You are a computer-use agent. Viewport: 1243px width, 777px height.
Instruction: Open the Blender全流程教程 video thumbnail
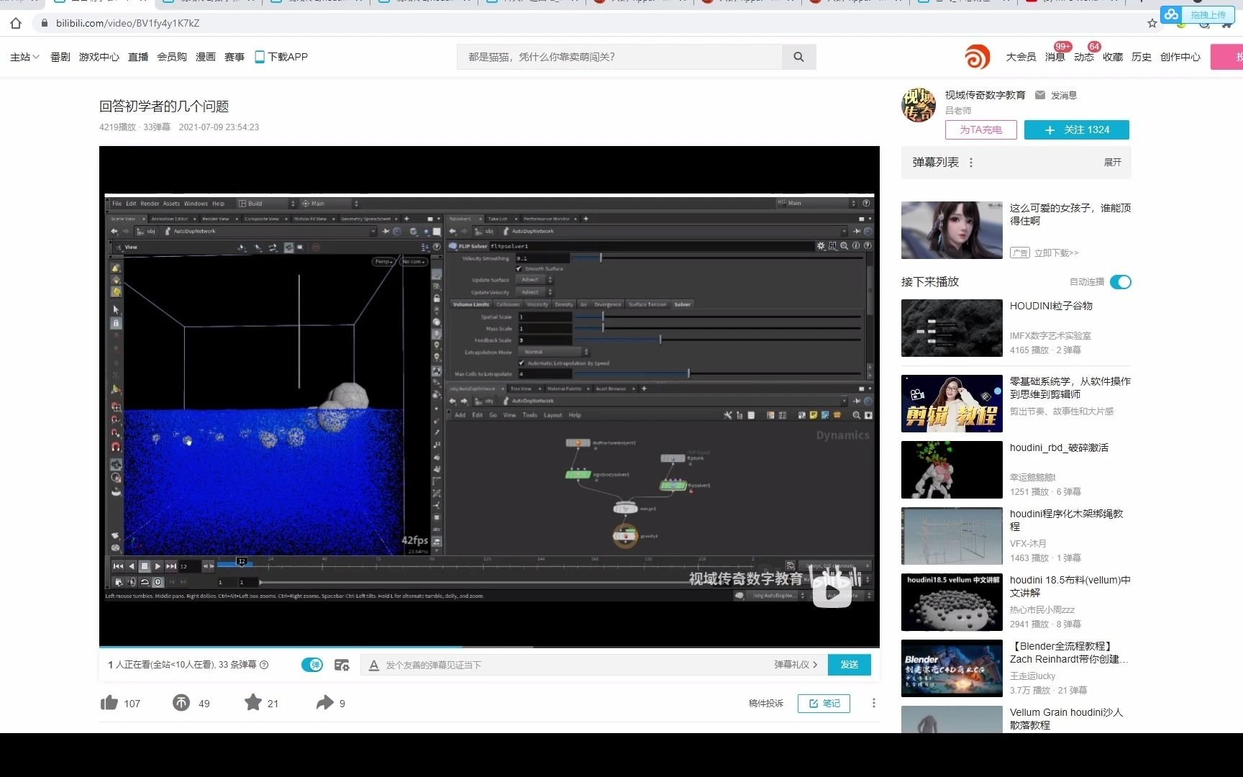(x=952, y=668)
